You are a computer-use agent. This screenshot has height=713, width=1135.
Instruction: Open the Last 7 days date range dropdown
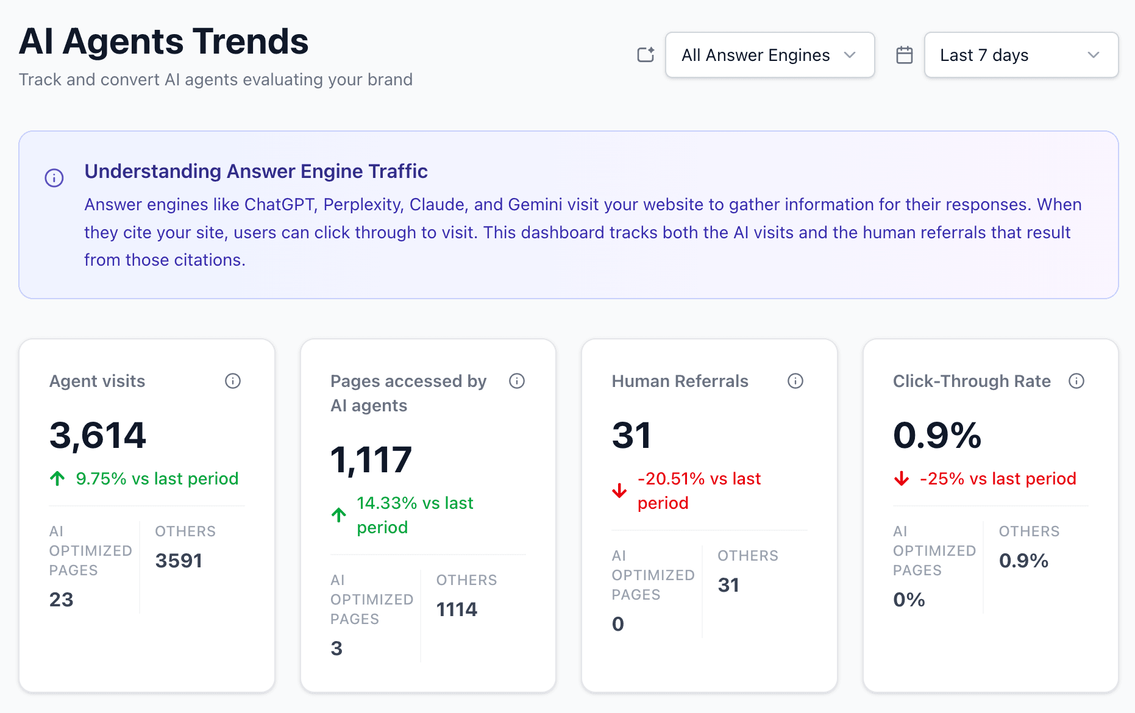click(1020, 54)
